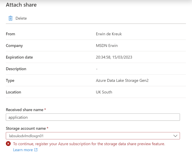Image resolution: width=192 pixels, height=158 pixels.
Task: Click the 'Type' row label
Action: click(10, 81)
